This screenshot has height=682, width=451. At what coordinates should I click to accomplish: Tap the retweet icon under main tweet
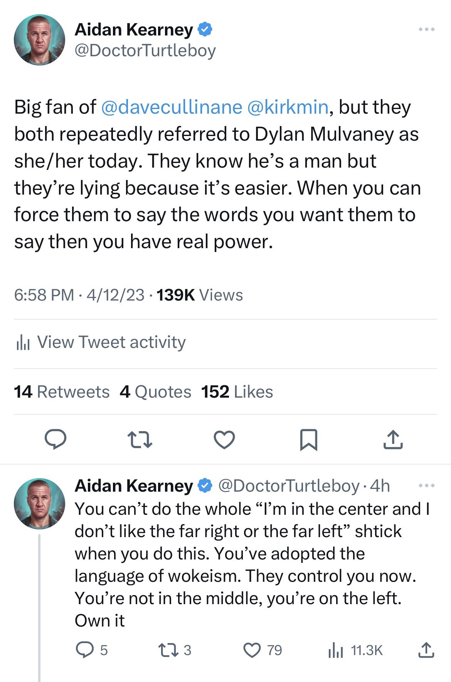click(x=140, y=440)
